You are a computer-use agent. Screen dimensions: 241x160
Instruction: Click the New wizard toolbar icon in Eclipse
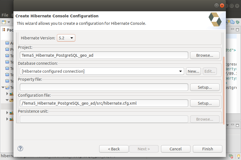4,22
